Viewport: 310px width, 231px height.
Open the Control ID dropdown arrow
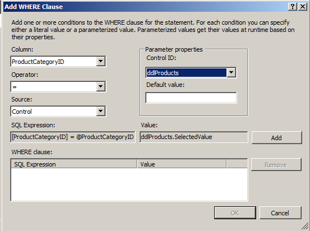coord(231,72)
